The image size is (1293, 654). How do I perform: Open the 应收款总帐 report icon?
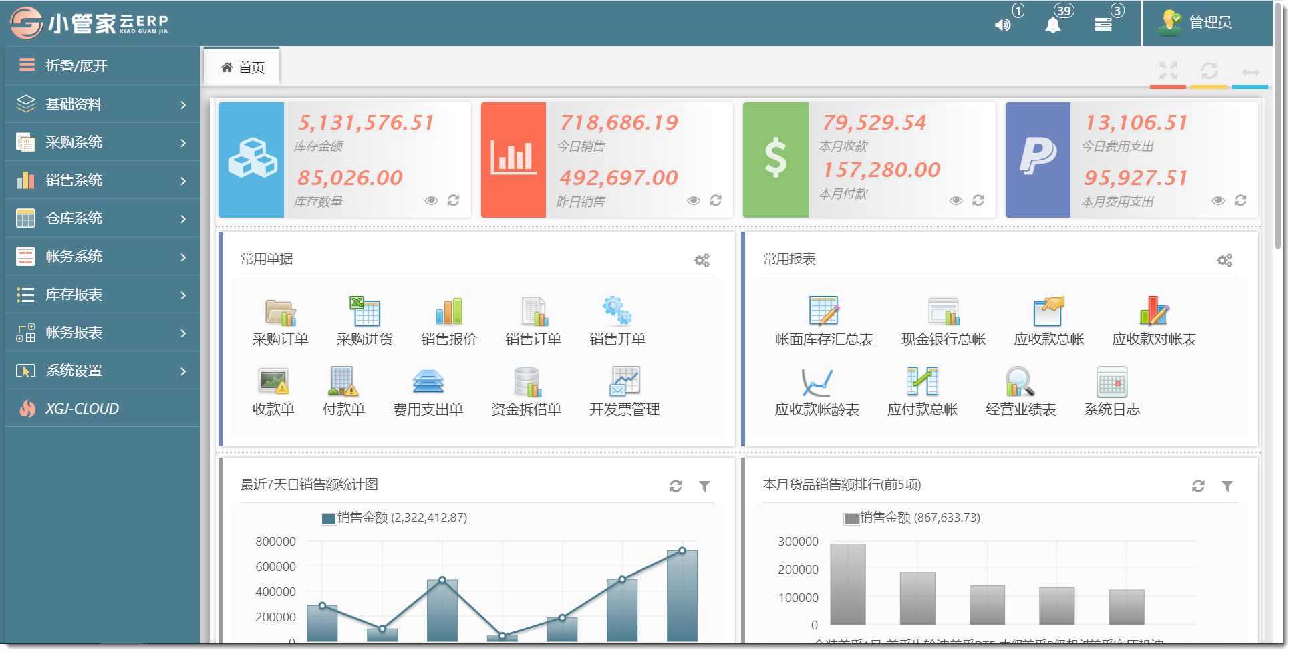pos(1048,312)
